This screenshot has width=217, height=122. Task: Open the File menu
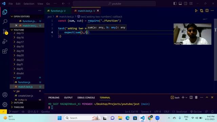tap(11, 4)
